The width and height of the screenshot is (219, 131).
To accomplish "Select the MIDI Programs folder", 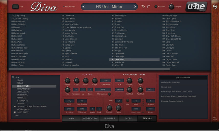I will [23, 109].
